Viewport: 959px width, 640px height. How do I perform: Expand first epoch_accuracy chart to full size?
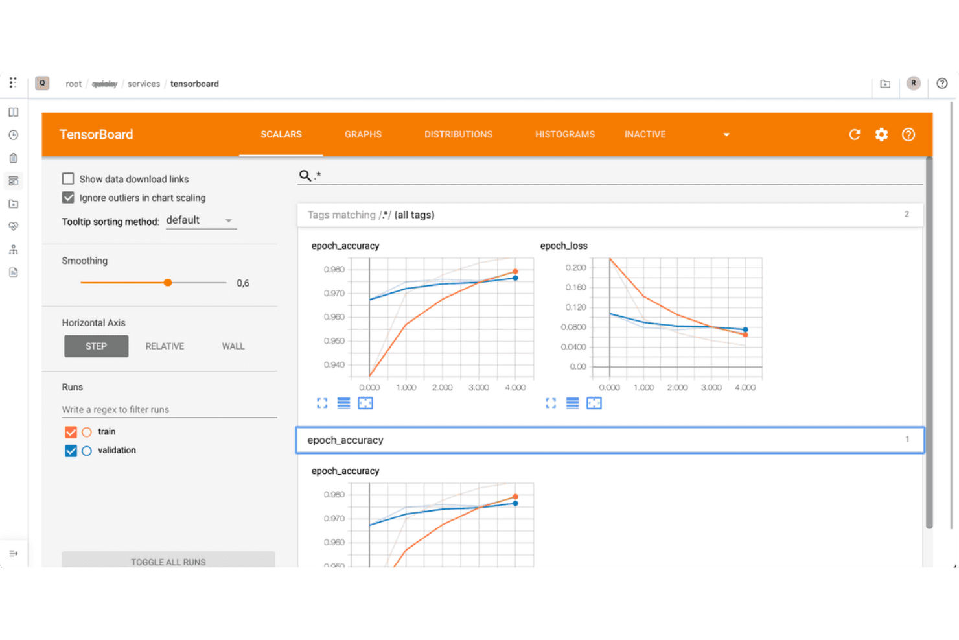pyautogui.click(x=322, y=403)
